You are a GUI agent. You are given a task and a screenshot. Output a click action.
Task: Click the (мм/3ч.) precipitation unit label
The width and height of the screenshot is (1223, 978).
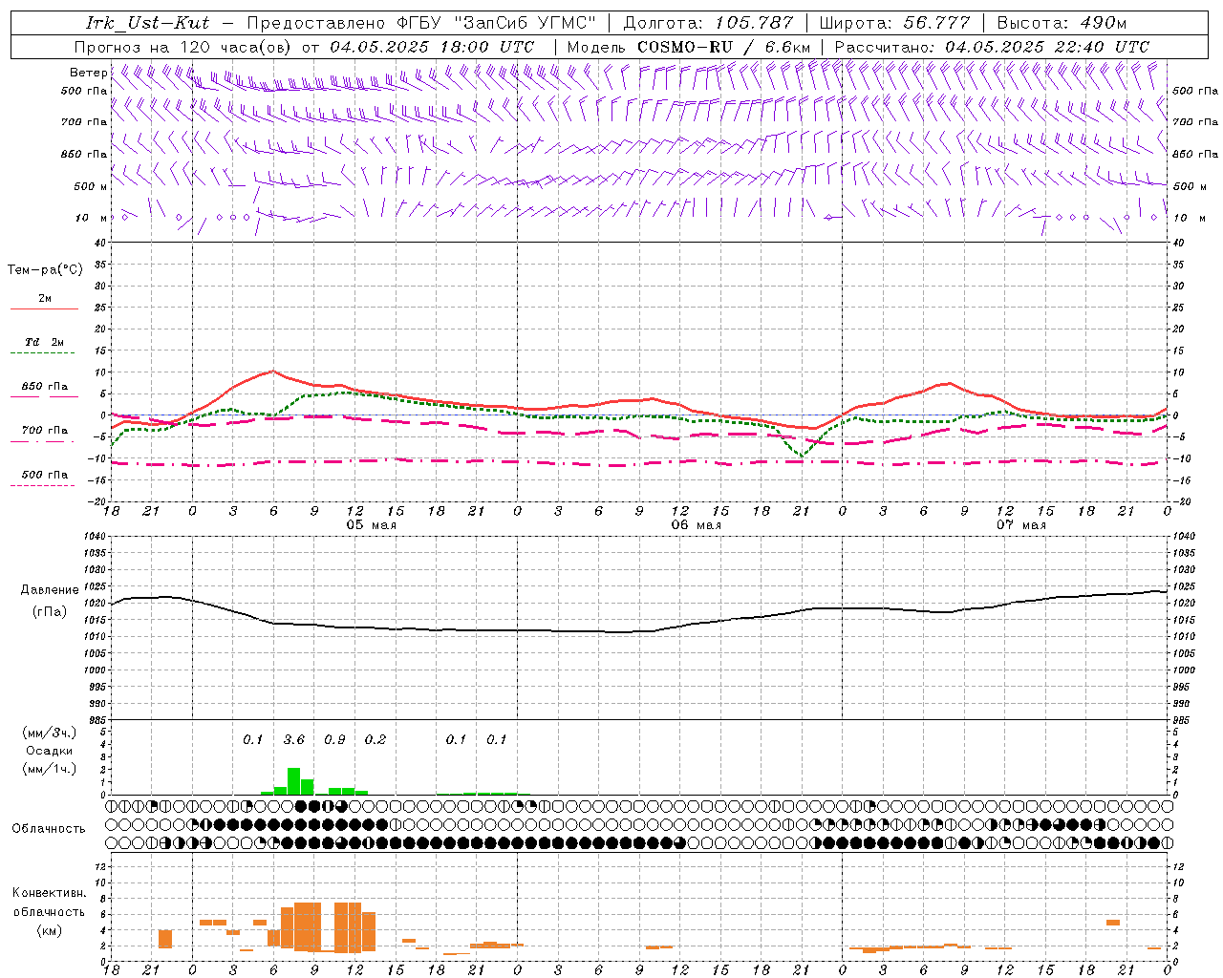coord(49,733)
